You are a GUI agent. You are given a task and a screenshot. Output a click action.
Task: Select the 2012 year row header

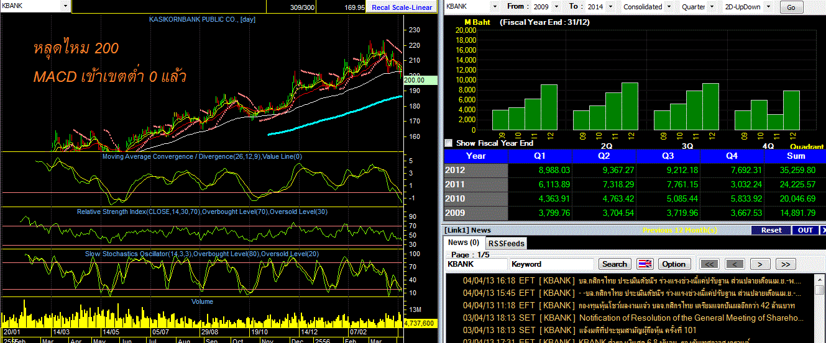tap(476, 169)
